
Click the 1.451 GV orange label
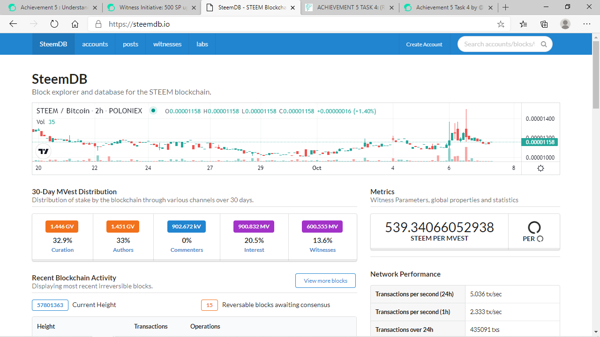[123, 227]
